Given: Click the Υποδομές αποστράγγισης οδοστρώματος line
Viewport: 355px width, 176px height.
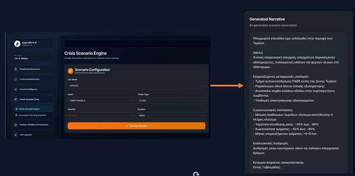Looking at the screenshot, I should [284, 101].
